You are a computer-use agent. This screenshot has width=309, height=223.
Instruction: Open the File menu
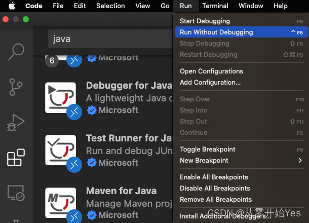(58, 6)
